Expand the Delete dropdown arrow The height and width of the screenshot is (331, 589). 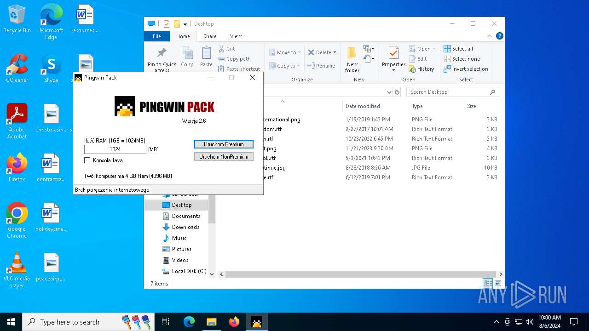coord(335,52)
